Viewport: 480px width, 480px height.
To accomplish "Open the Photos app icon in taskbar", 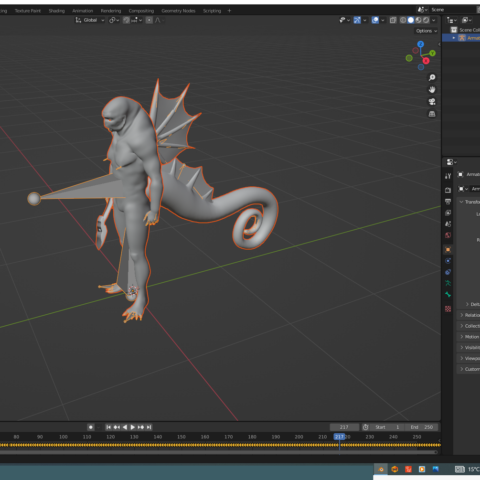I will 436,469.
